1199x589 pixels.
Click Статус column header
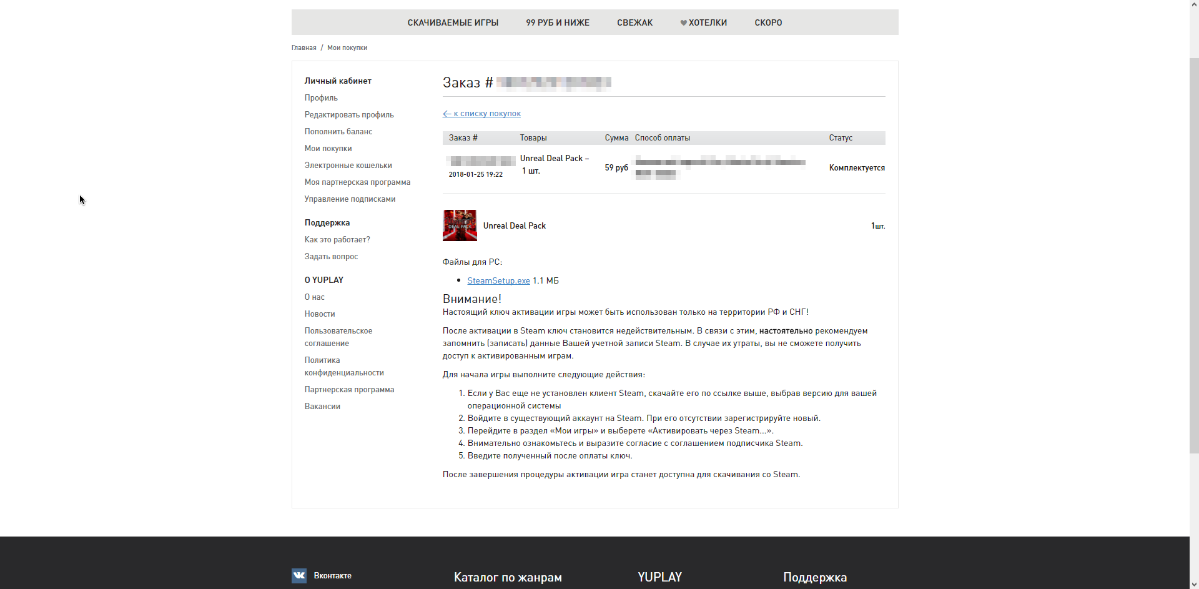click(x=841, y=137)
